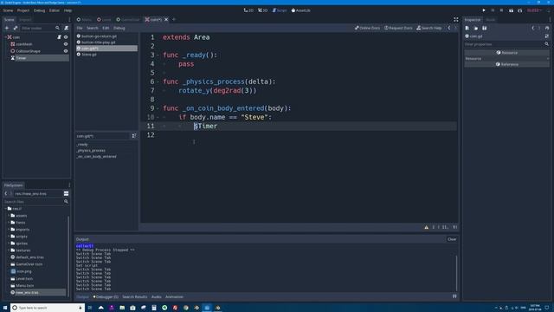The width and height of the screenshot is (554, 312).
Task: Fold the _ready function at line 3
Action: (158, 55)
